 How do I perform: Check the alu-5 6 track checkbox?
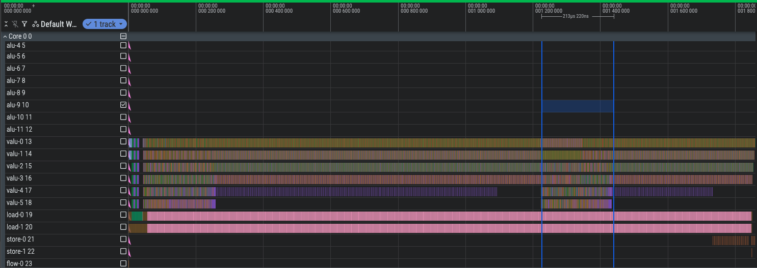pos(123,56)
